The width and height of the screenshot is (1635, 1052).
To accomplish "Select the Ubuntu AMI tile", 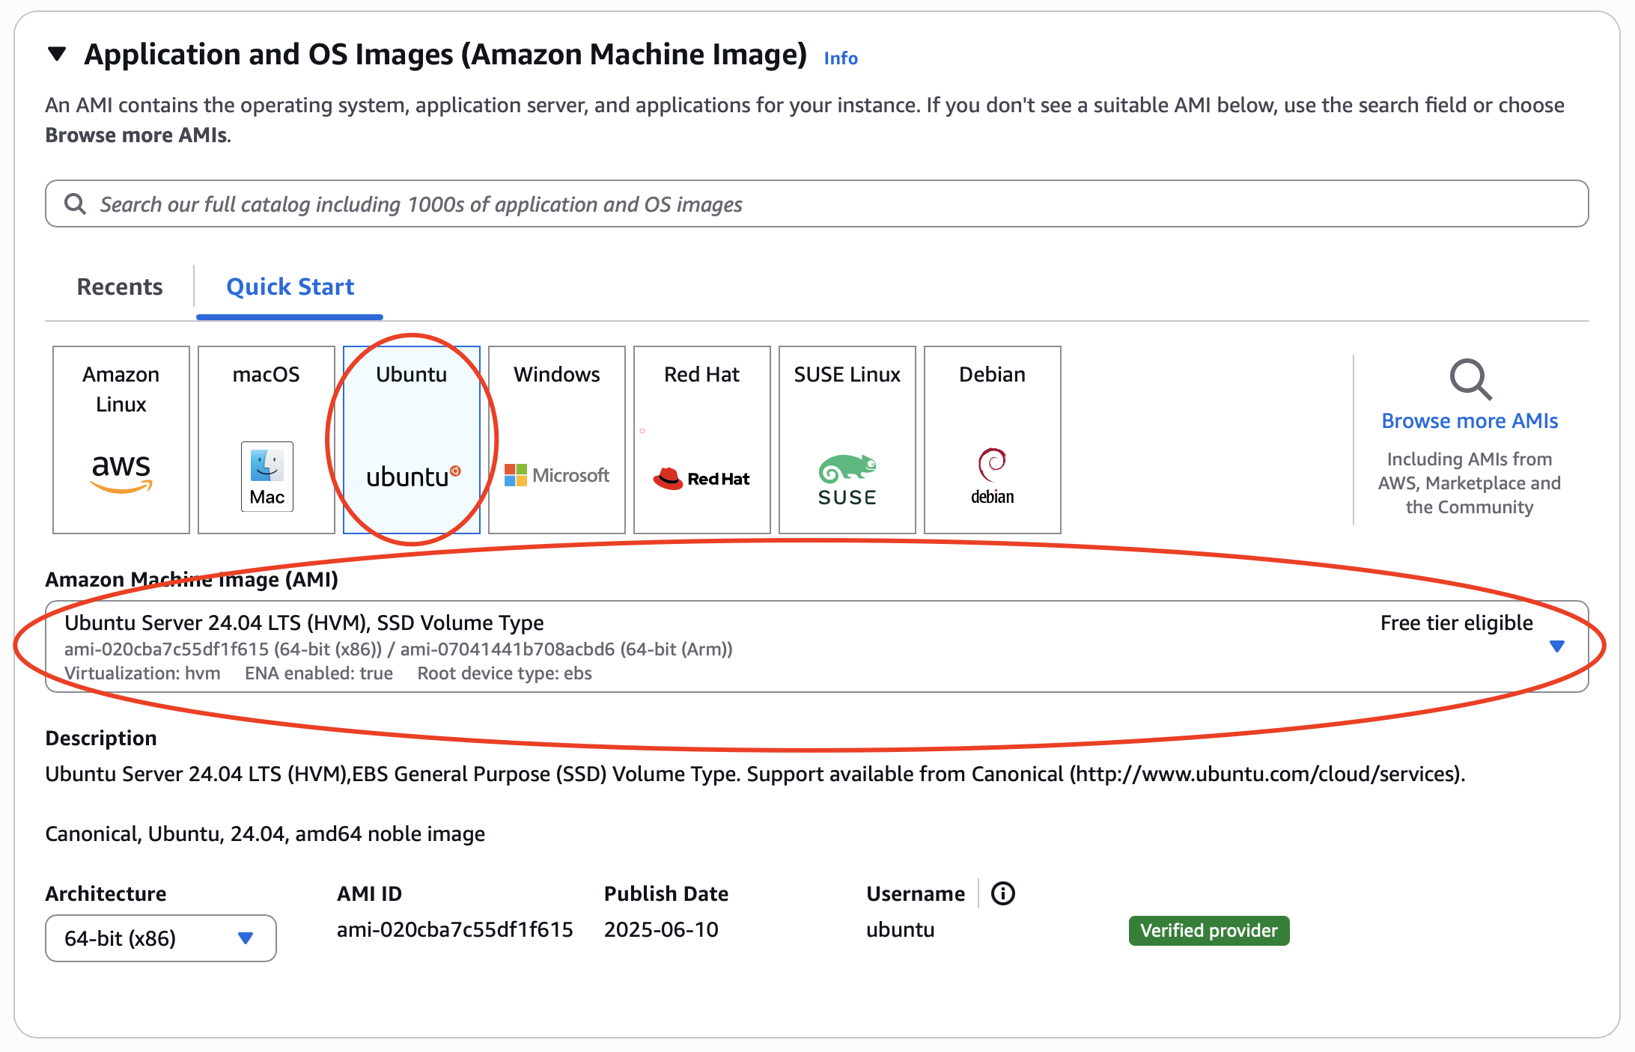I will point(412,439).
